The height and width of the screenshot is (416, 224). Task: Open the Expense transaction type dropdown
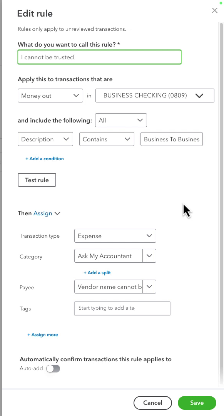(115, 236)
